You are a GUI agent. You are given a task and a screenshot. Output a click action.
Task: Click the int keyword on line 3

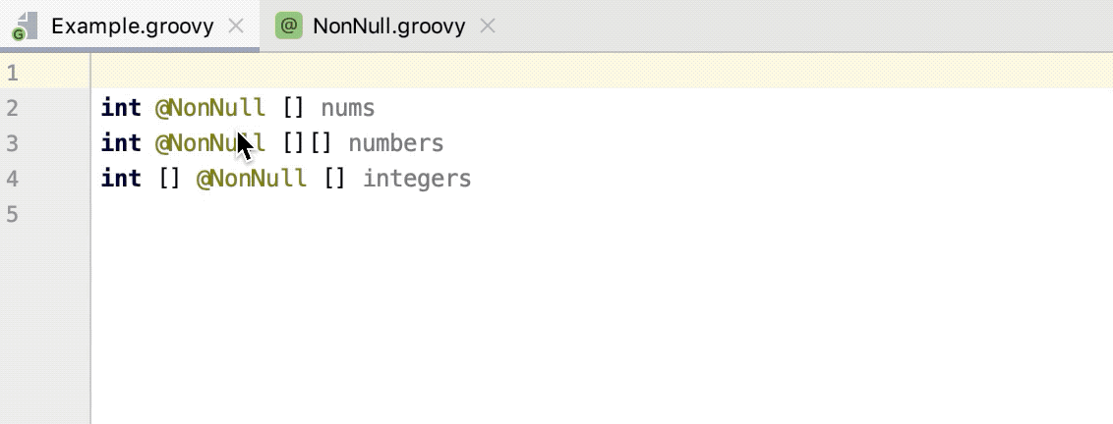click(121, 144)
